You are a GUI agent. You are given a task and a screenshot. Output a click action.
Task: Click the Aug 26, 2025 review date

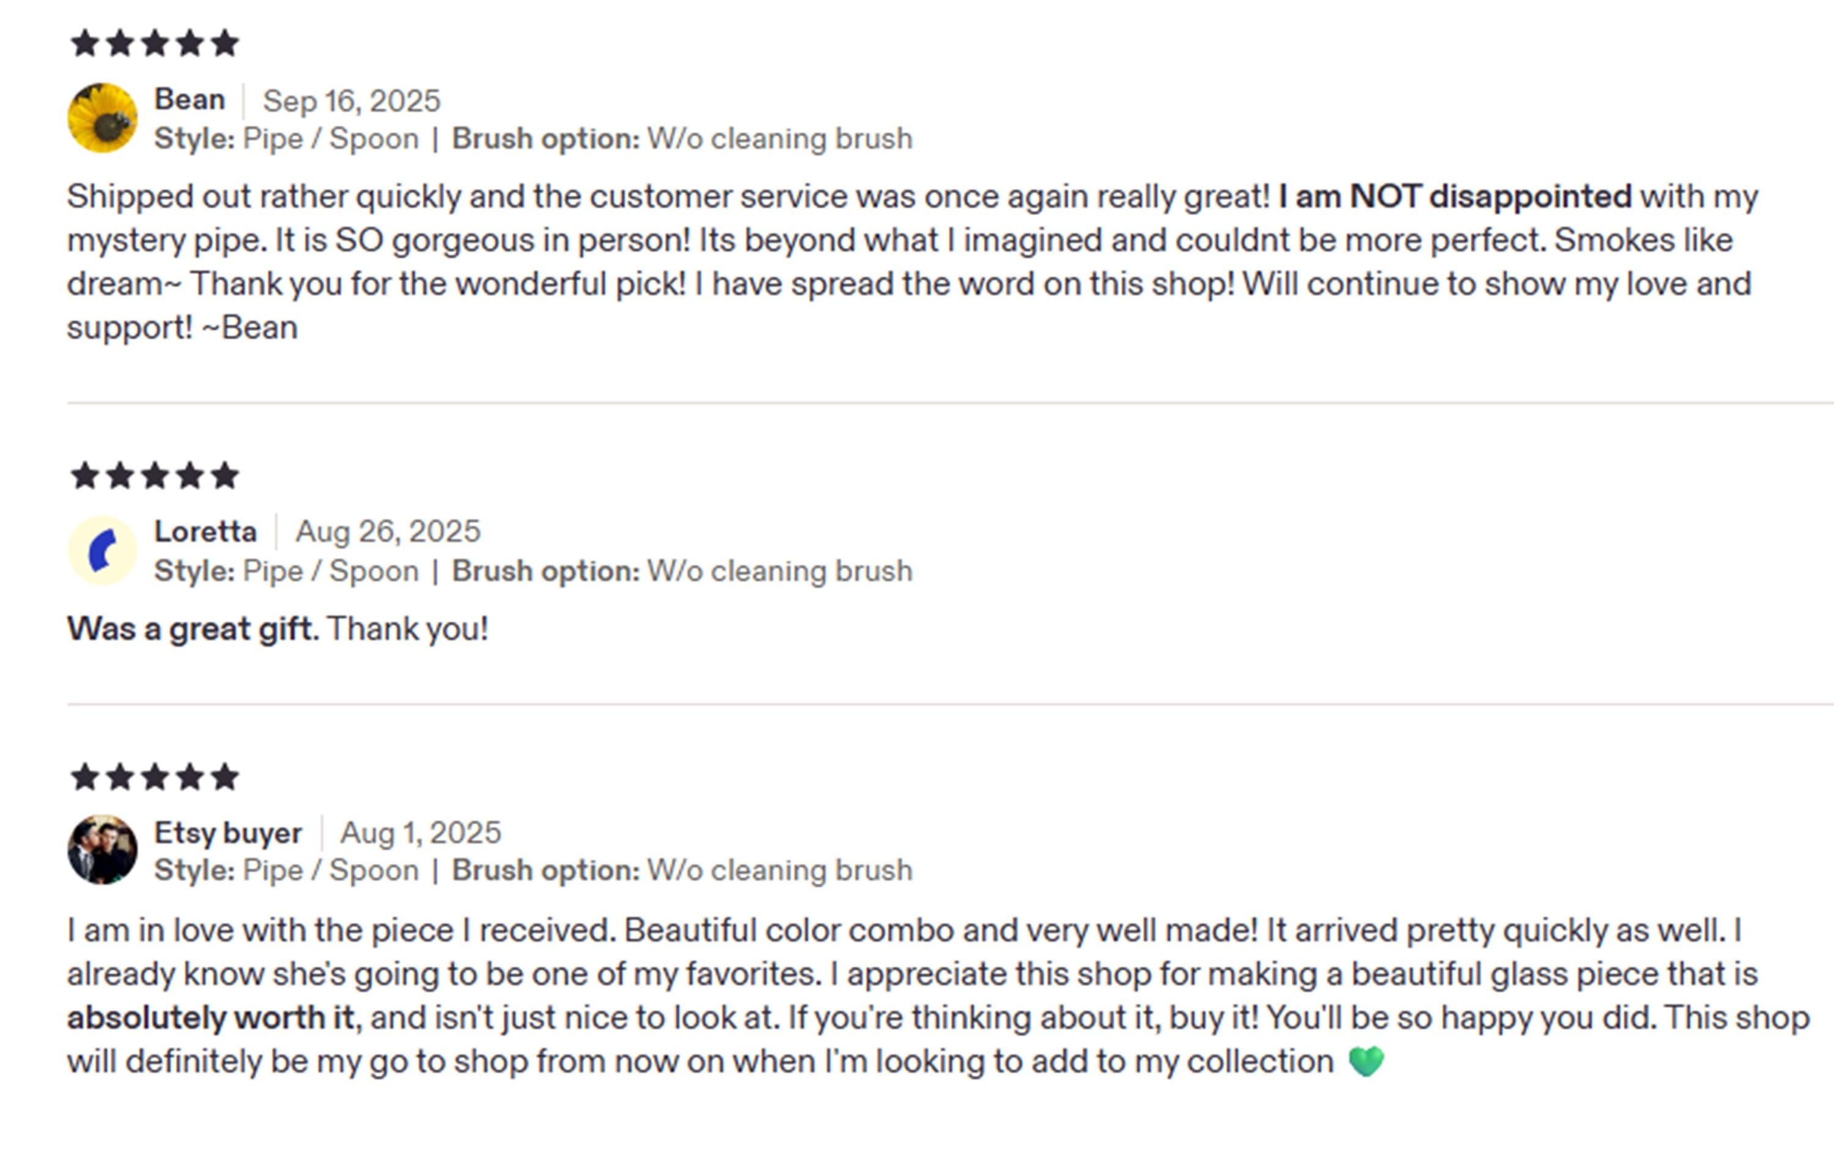pos(388,532)
